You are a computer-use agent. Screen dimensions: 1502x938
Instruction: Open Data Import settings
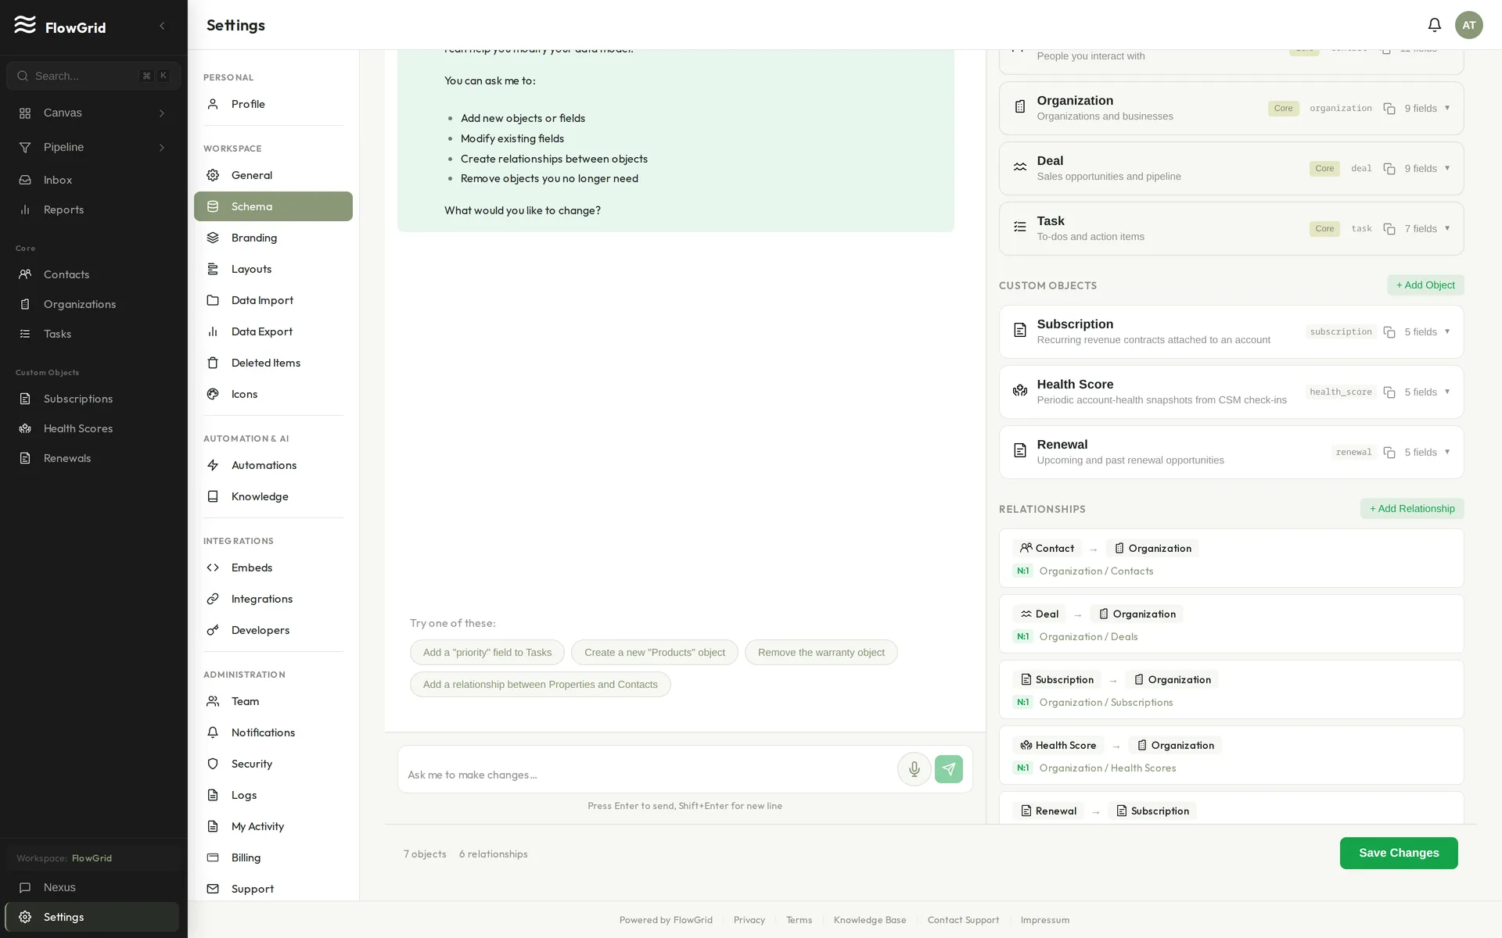tap(273, 300)
